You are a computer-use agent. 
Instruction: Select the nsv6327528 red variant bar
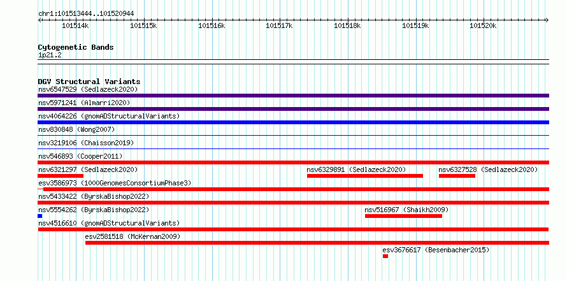point(457,176)
